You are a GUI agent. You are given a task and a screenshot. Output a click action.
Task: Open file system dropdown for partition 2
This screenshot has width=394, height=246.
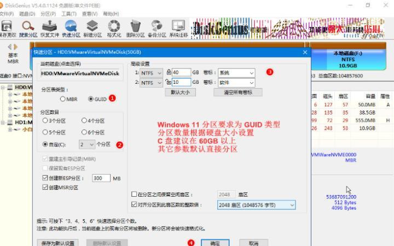pos(151,83)
